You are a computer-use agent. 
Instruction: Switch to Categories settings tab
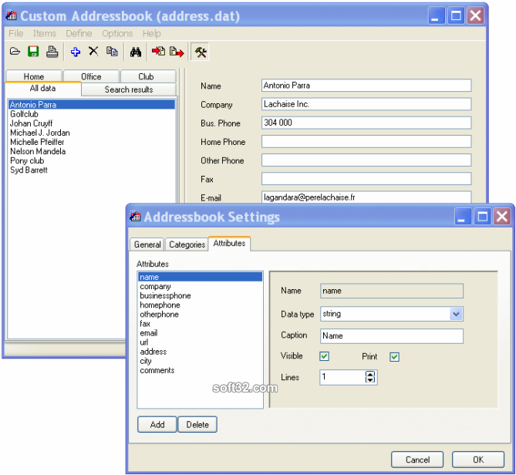tap(187, 244)
